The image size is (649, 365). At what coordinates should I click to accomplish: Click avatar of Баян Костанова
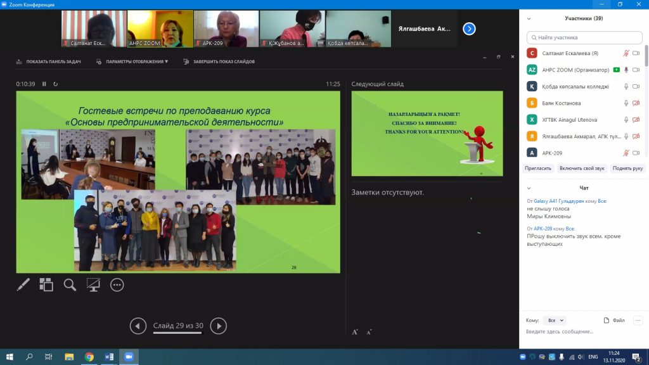(x=532, y=103)
